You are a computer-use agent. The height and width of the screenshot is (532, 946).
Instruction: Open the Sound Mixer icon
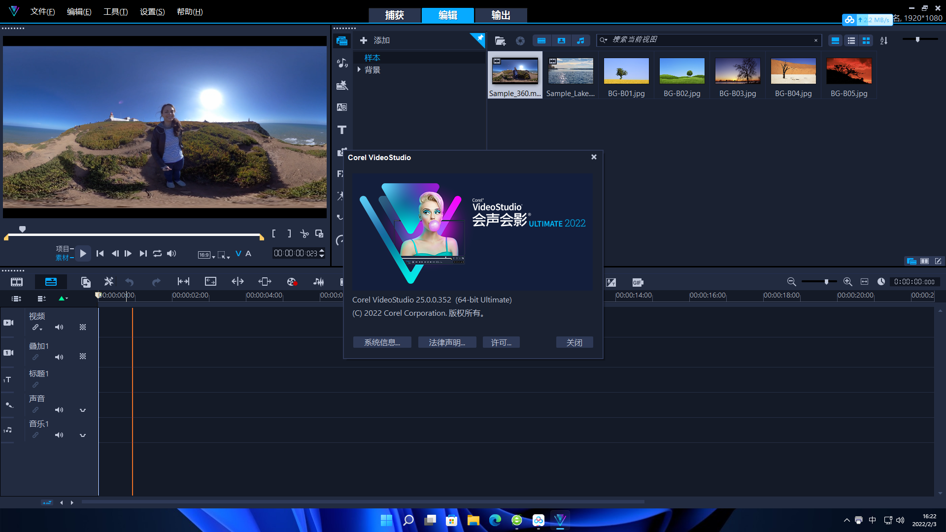[319, 282]
